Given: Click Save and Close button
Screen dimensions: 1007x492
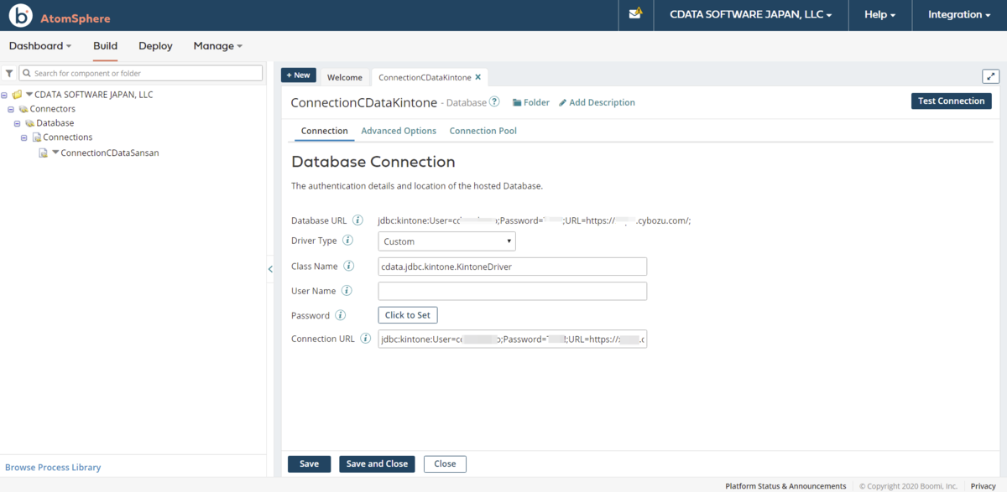Looking at the screenshot, I should click(x=377, y=464).
